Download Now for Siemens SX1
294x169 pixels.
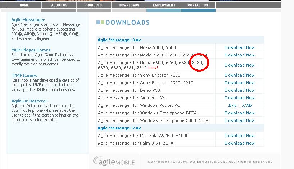[x=239, y=98]
